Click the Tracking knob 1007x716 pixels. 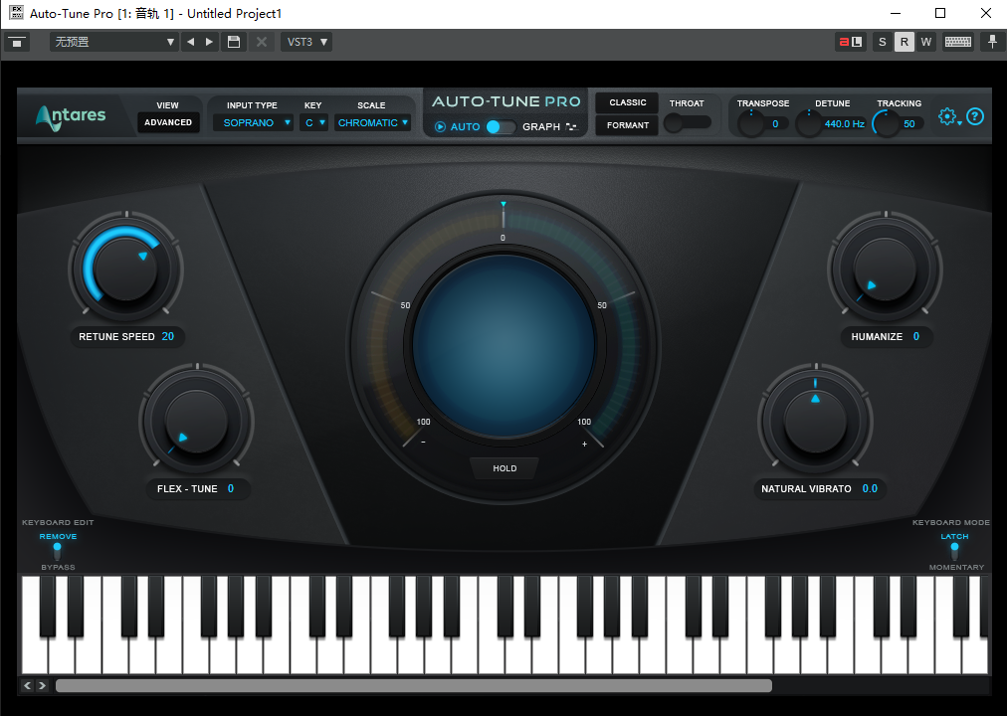pos(886,123)
